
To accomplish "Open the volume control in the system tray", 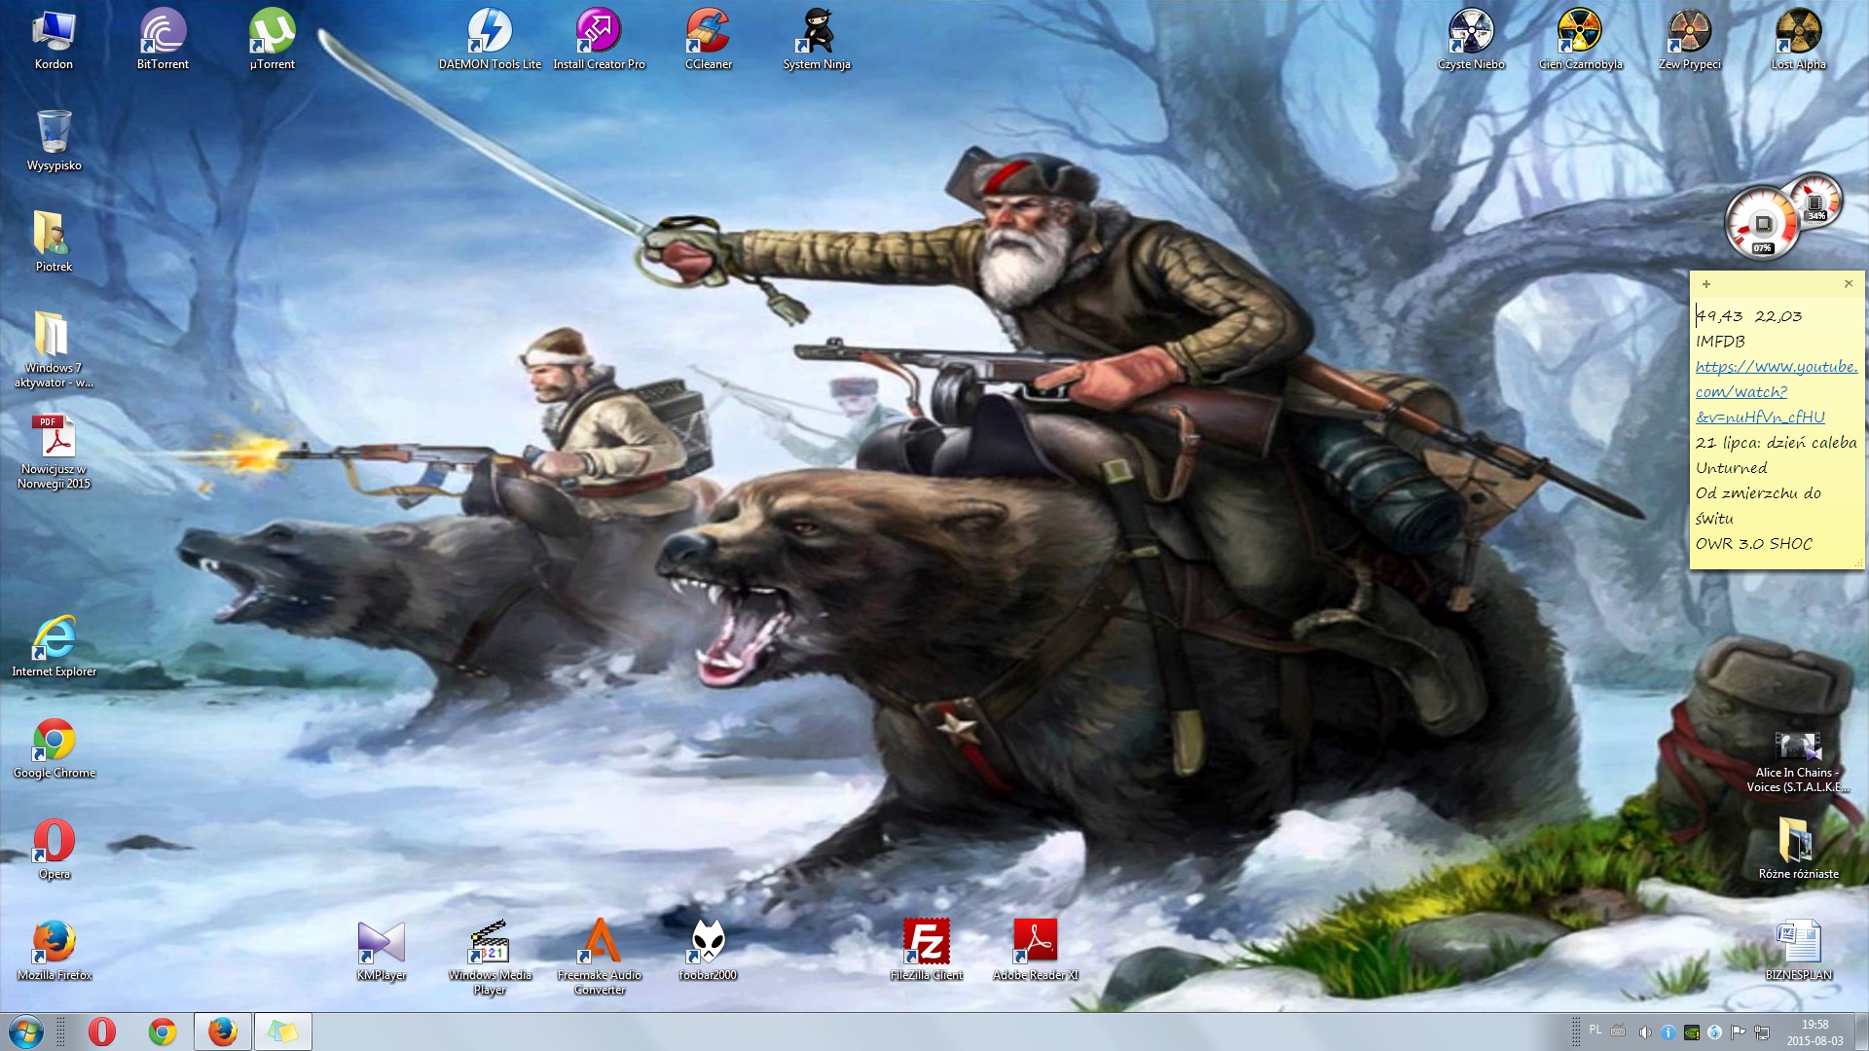I will click(1644, 1032).
